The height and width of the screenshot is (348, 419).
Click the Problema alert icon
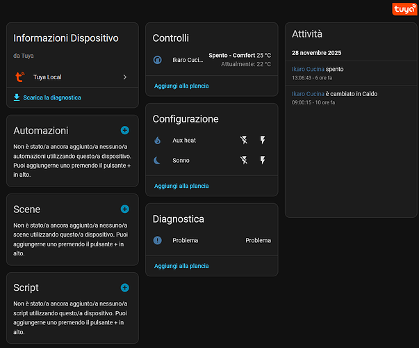coord(158,240)
